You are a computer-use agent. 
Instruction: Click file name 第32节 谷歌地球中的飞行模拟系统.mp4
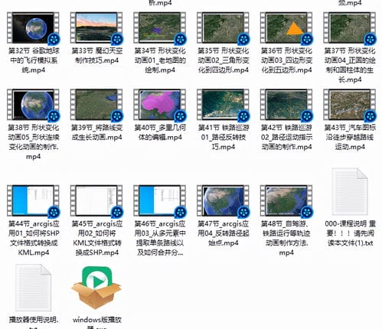pos(33,60)
